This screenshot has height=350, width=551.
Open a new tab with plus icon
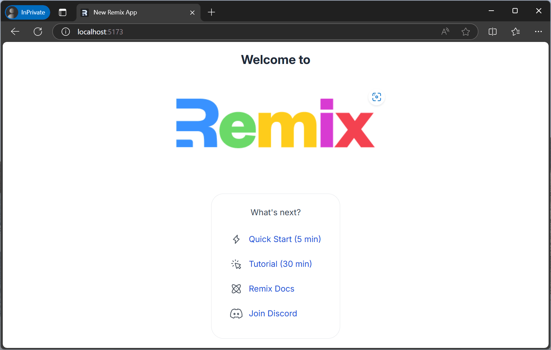tap(212, 12)
